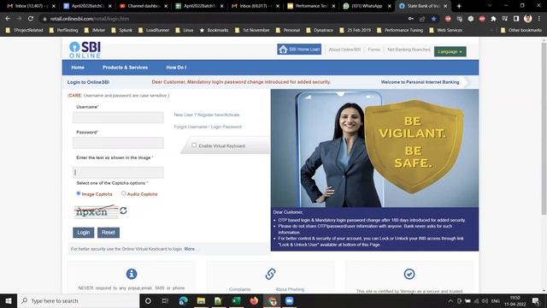This screenshot has height=308, width=547.
Task: Open Forgot Username / Login Password link
Action: [208, 127]
